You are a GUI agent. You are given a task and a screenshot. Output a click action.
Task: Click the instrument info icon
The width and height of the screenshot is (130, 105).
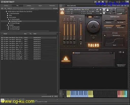(x=101, y=9)
